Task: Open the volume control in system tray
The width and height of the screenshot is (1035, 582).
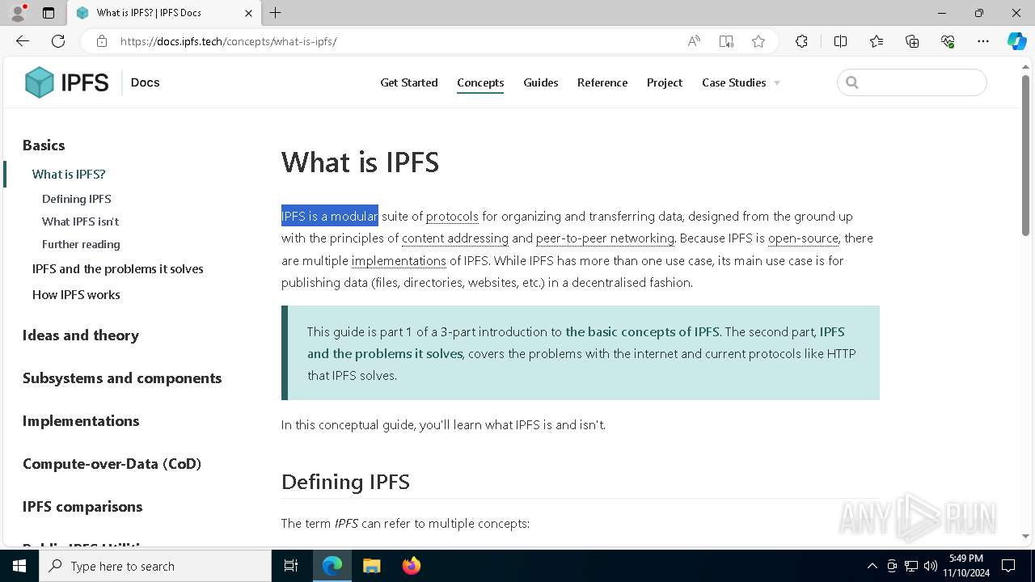Action: [x=931, y=566]
